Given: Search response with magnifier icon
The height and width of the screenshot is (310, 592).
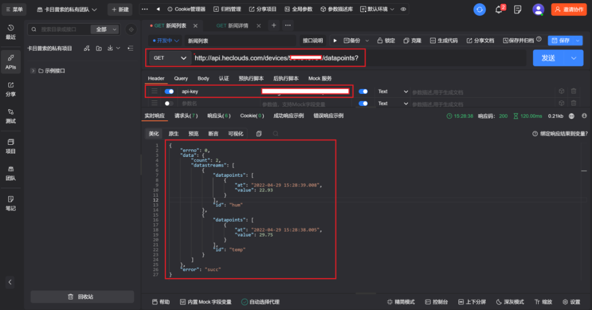Looking at the screenshot, I should (276, 133).
